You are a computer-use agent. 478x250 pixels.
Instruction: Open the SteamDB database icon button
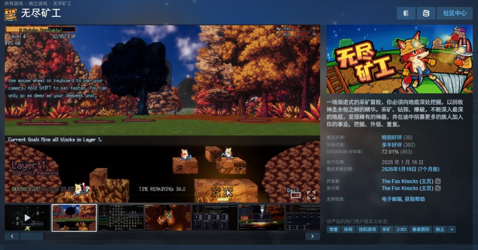tap(426, 13)
